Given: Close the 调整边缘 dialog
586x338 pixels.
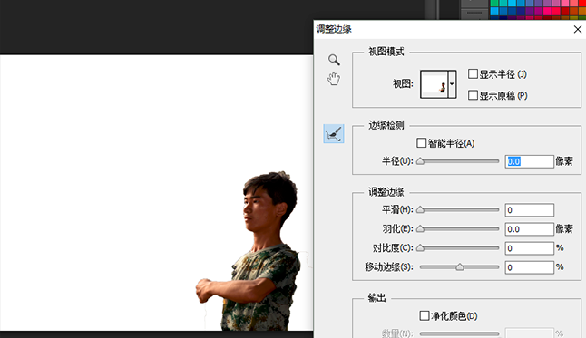Looking at the screenshot, I should [578, 29].
